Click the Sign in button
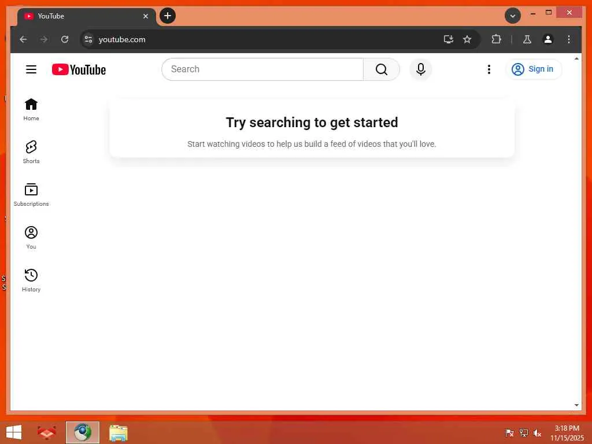Screen dimensions: 592x444 point(533,69)
